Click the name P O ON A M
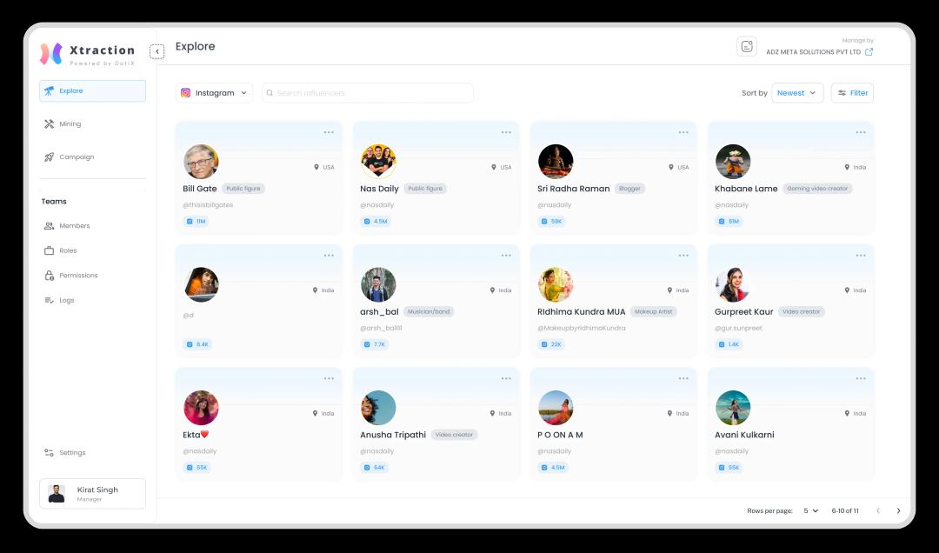939x553 pixels. (x=560, y=435)
